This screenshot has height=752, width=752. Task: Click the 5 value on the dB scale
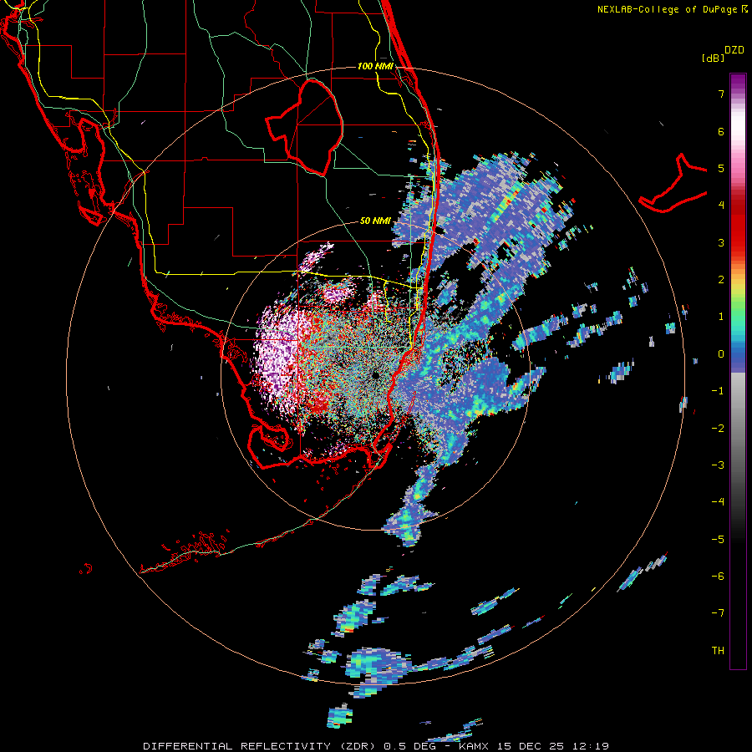point(721,168)
